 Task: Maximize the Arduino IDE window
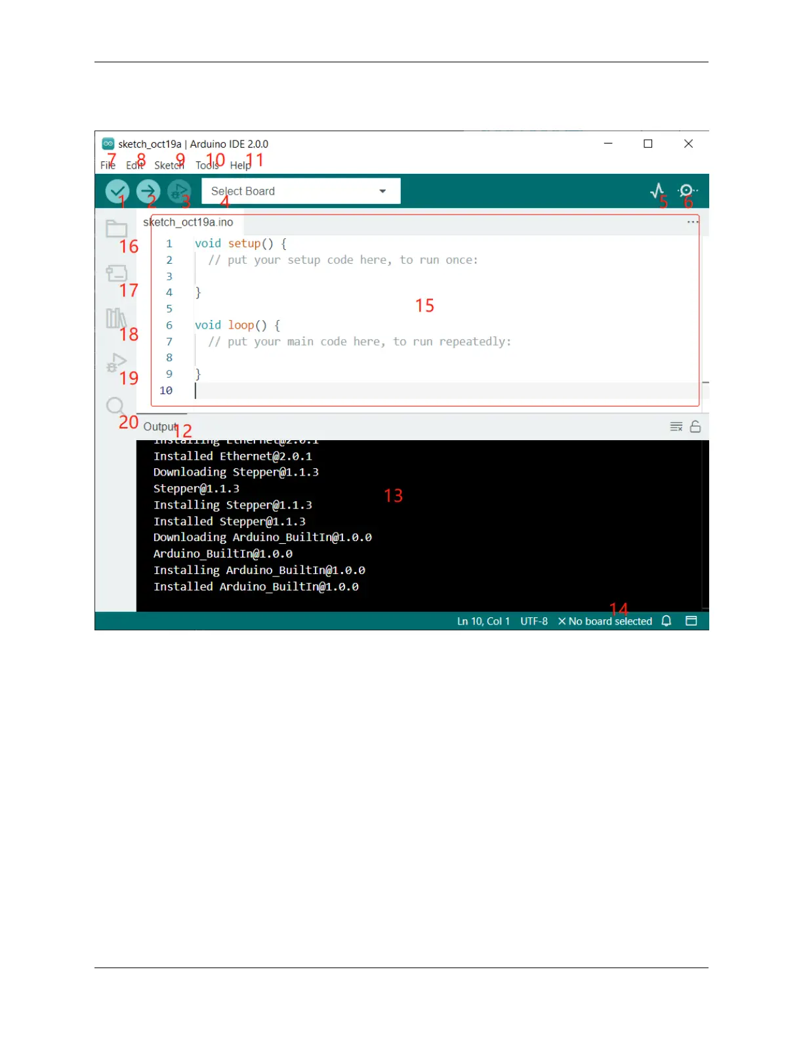[648, 144]
